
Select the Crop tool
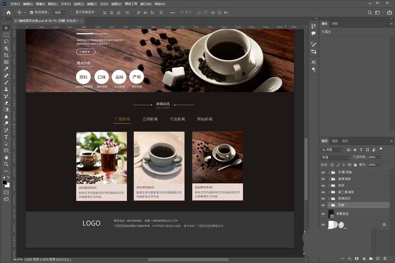pyautogui.click(x=6, y=55)
